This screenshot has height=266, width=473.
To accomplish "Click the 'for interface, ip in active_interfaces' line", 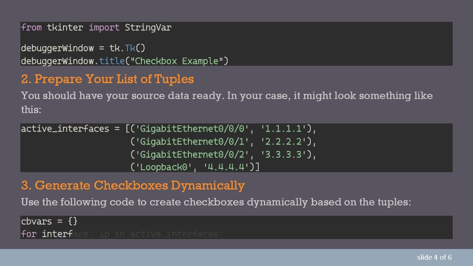I will tap(122, 234).
